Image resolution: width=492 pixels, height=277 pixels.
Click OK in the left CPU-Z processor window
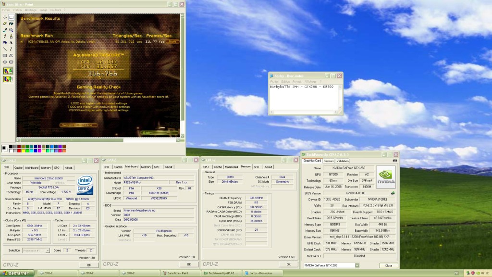pyautogui.click(x=89, y=265)
